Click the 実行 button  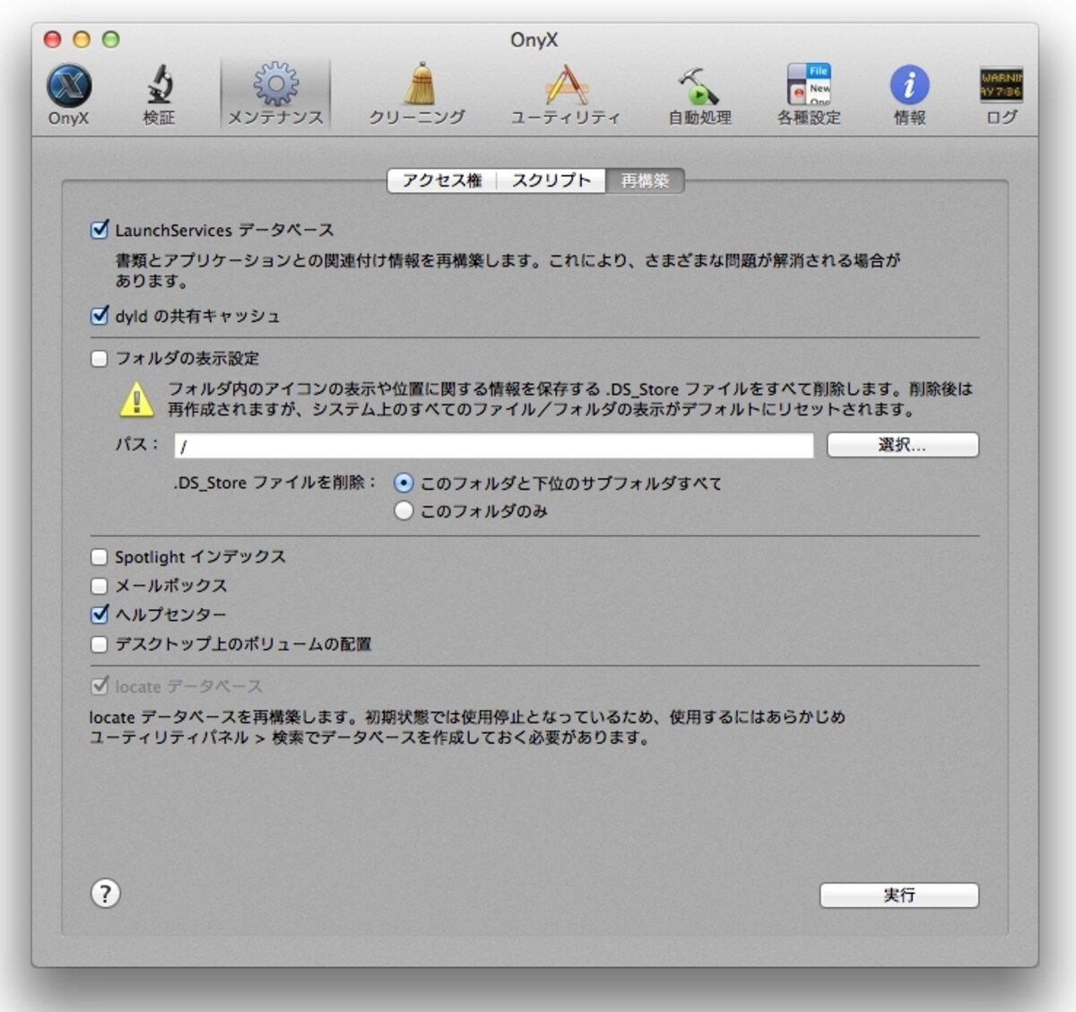(x=898, y=895)
